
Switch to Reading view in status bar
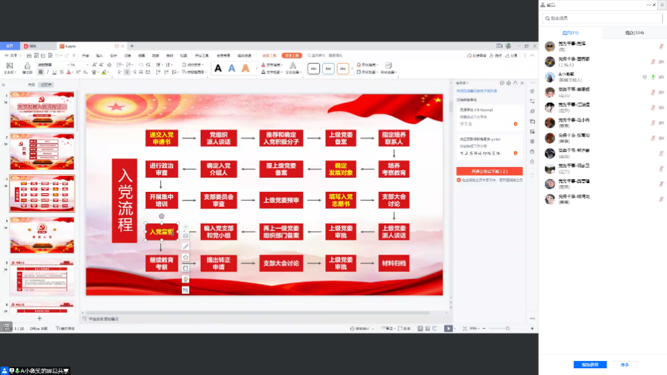point(435,329)
